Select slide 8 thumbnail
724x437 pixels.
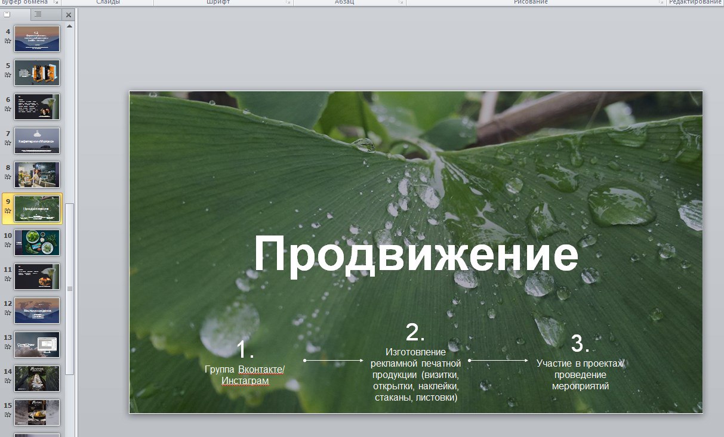(x=37, y=175)
